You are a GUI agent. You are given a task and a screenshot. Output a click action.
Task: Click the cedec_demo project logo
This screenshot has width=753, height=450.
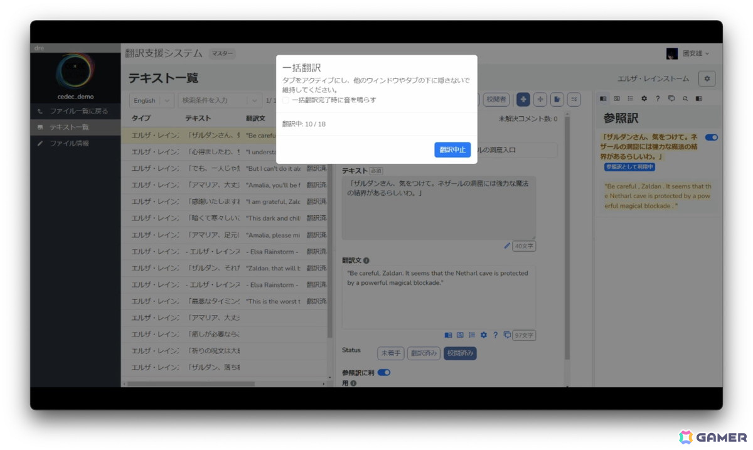[x=75, y=70]
